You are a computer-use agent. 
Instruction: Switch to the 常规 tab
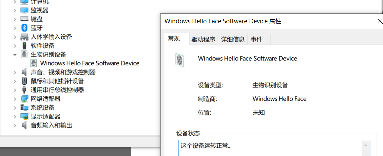coord(177,39)
